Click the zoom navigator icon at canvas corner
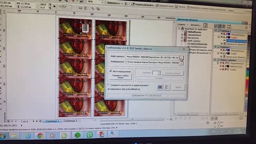The width and height of the screenshot is (256, 144). tap(171, 119)
